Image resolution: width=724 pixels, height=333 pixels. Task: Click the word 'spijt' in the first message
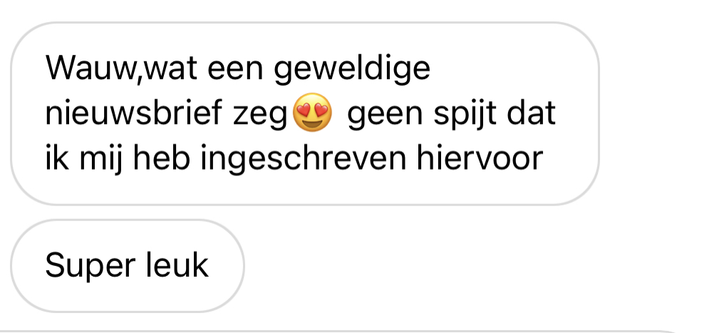click(465, 115)
